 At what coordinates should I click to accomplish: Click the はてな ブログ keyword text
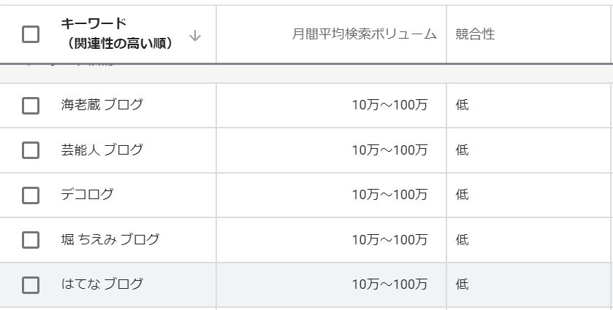[102, 284]
